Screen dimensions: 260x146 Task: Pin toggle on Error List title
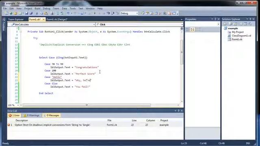point(179,111)
